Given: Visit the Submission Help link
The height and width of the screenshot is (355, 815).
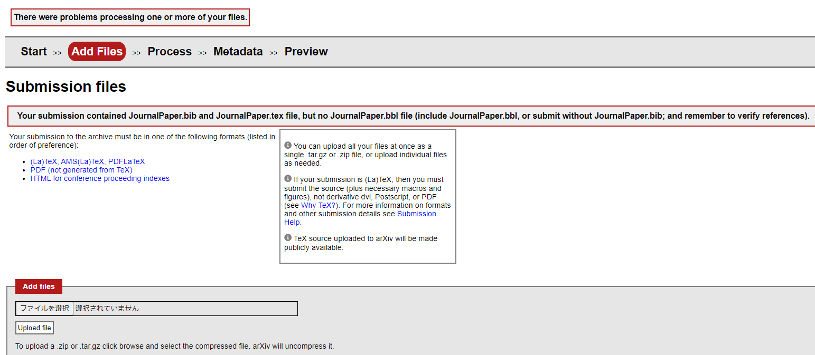Looking at the screenshot, I should pyautogui.click(x=416, y=214).
